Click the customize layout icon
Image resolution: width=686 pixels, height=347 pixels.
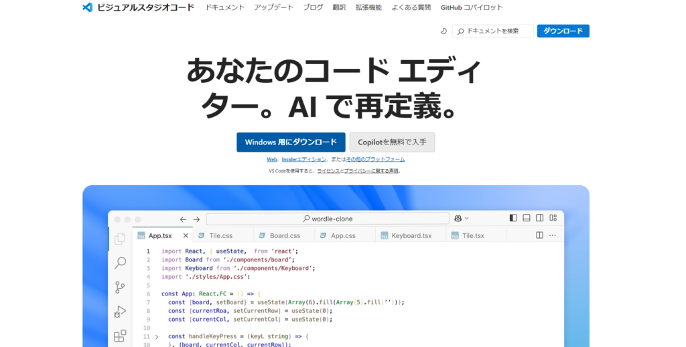pos(553,218)
